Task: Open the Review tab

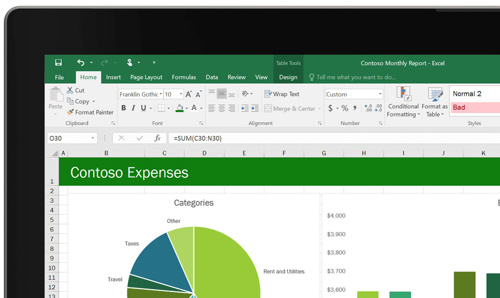Action: click(x=236, y=77)
